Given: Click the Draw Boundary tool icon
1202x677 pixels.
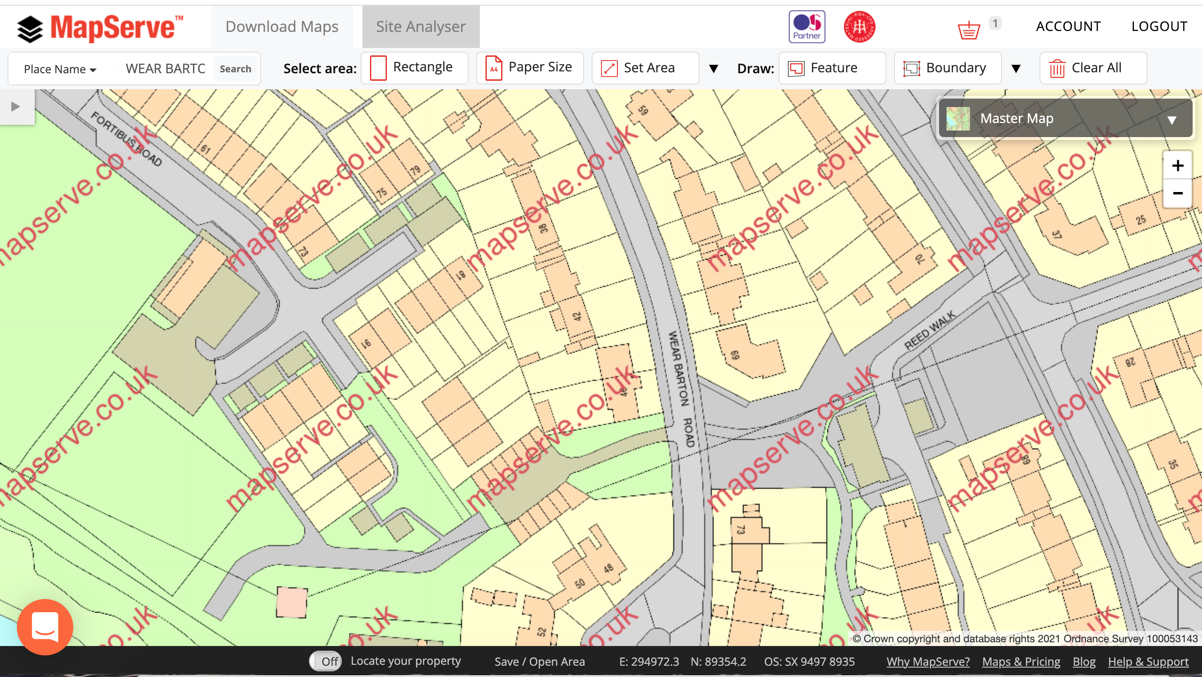Looking at the screenshot, I should pyautogui.click(x=909, y=68).
